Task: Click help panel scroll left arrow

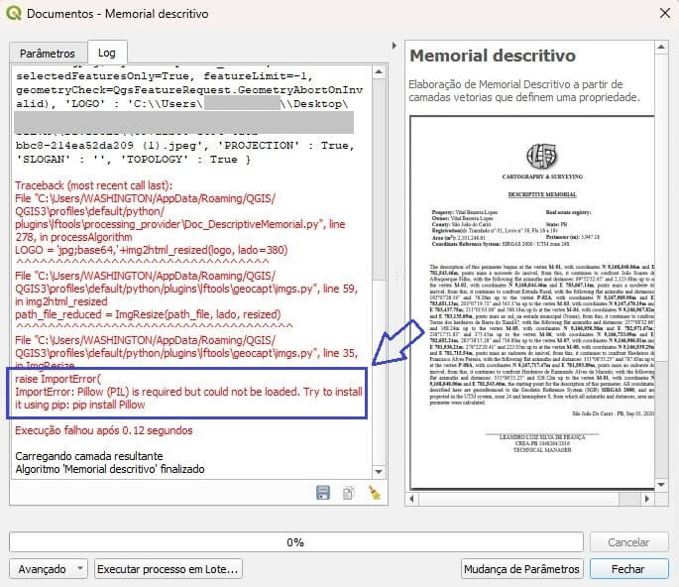Action: click(x=411, y=499)
